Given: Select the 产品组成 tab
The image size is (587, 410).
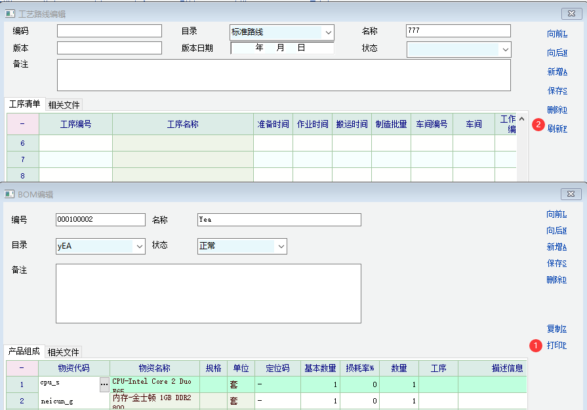Looking at the screenshot, I should coord(24,352).
